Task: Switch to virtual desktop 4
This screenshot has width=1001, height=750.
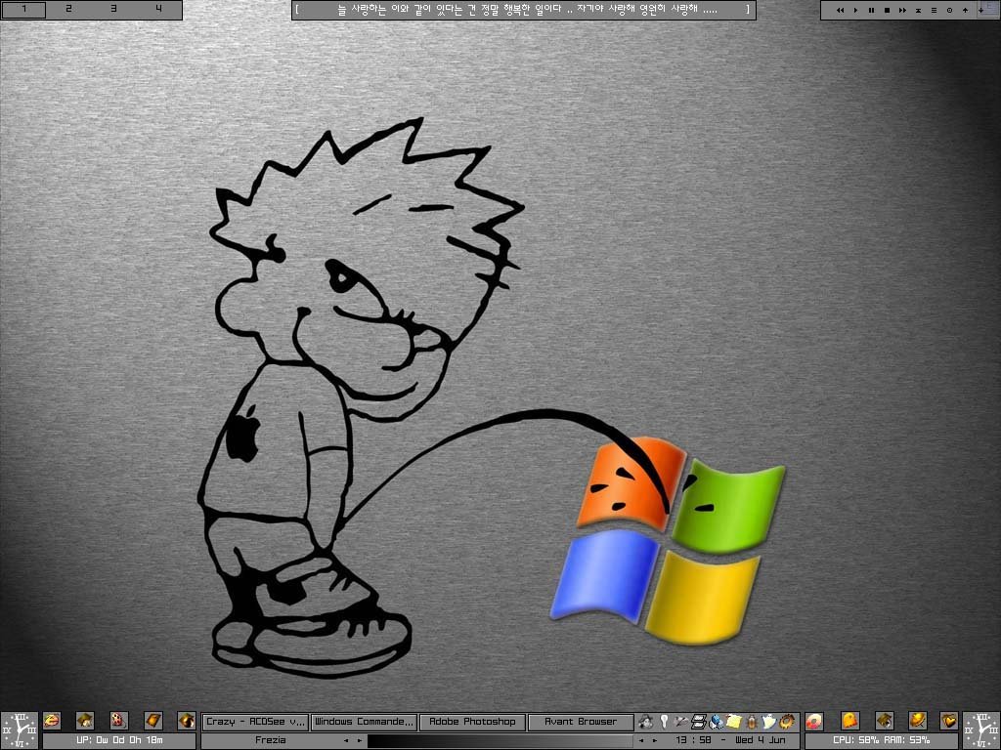Action: tap(158, 10)
